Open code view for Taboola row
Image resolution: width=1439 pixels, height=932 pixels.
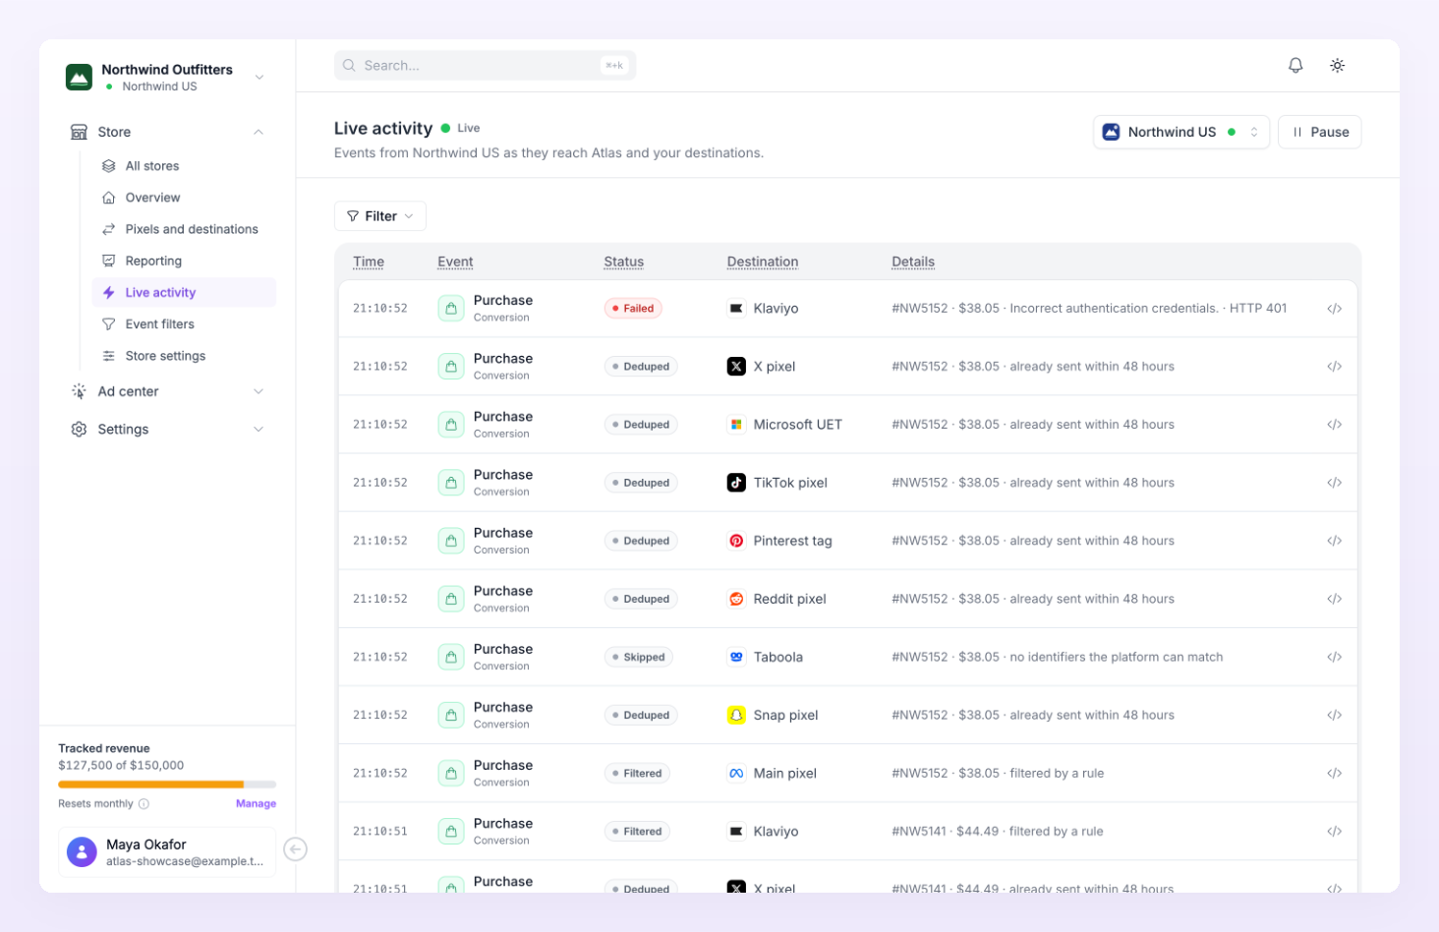[1334, 657]
